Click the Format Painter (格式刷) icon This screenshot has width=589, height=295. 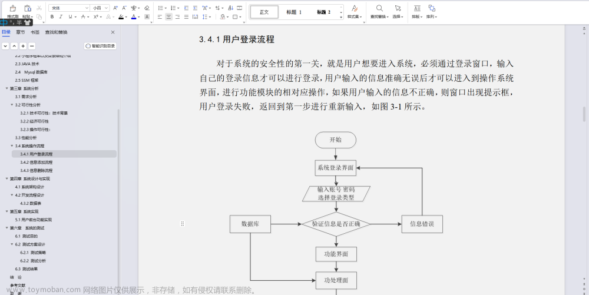12,8
